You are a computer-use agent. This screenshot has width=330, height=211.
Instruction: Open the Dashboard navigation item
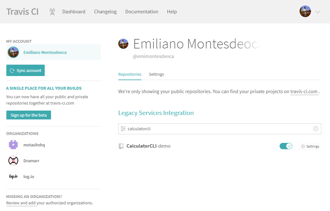74,12
